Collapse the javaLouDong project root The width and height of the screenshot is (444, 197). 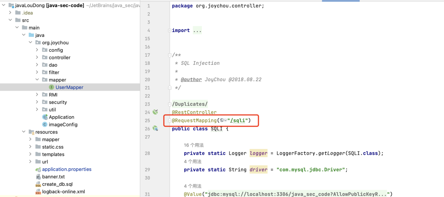pyautogui.click(x=3, y=5)
